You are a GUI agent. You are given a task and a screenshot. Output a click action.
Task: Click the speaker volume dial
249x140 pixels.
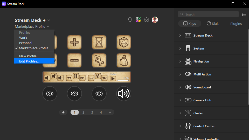124,94
